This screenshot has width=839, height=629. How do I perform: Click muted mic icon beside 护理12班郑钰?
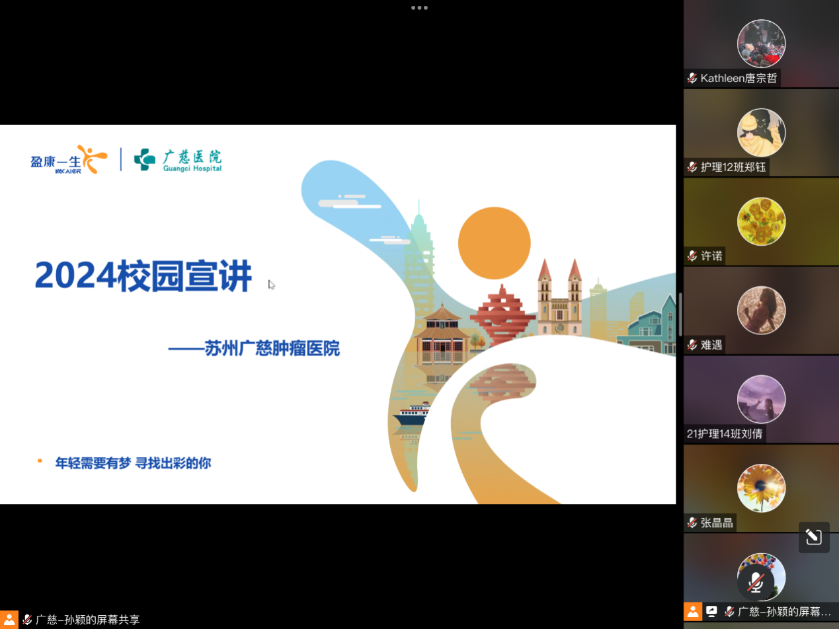pyautogui.click(x=692, y=167)
